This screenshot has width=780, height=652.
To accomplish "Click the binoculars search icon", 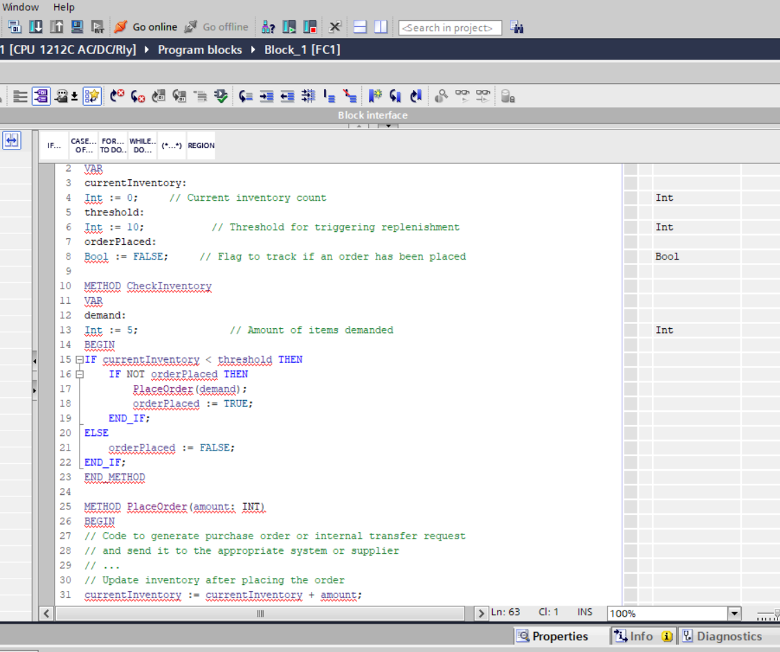I will point(517,27).
